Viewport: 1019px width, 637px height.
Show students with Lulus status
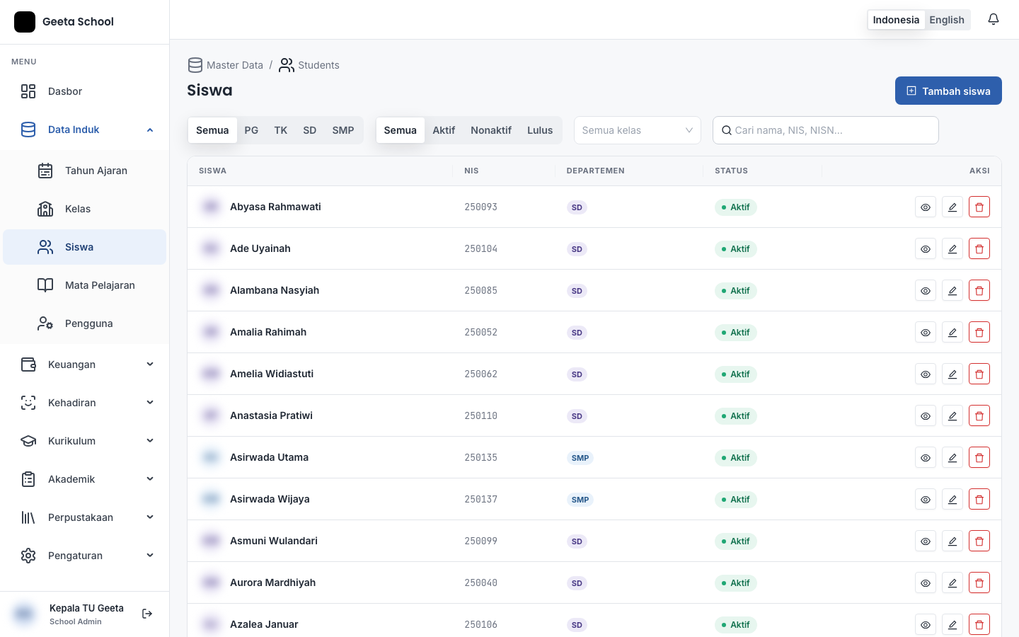click(540, 130)
